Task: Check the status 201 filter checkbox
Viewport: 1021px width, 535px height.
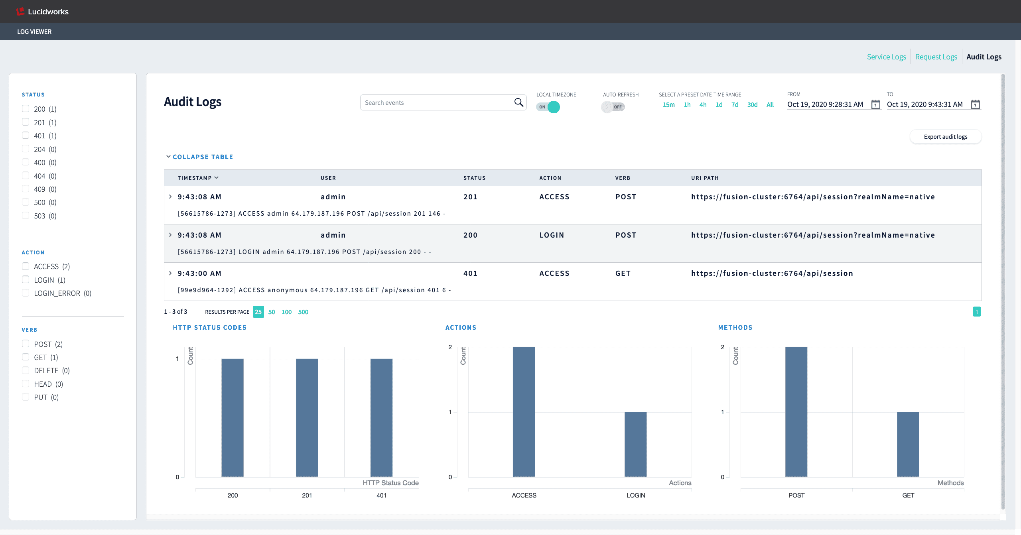Action: [x=26, y=122]
